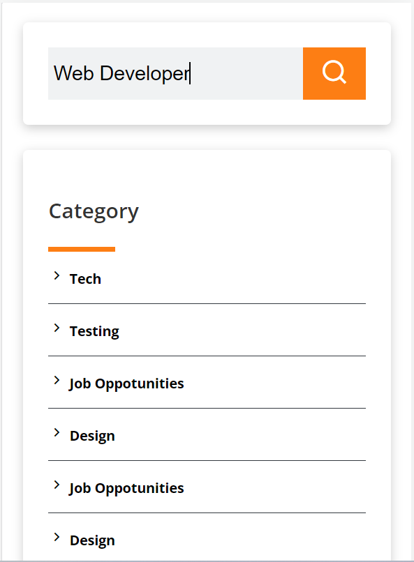414x562 pixels.
Task: Click the chevron icon beside Tech
Action: [57, 275]
